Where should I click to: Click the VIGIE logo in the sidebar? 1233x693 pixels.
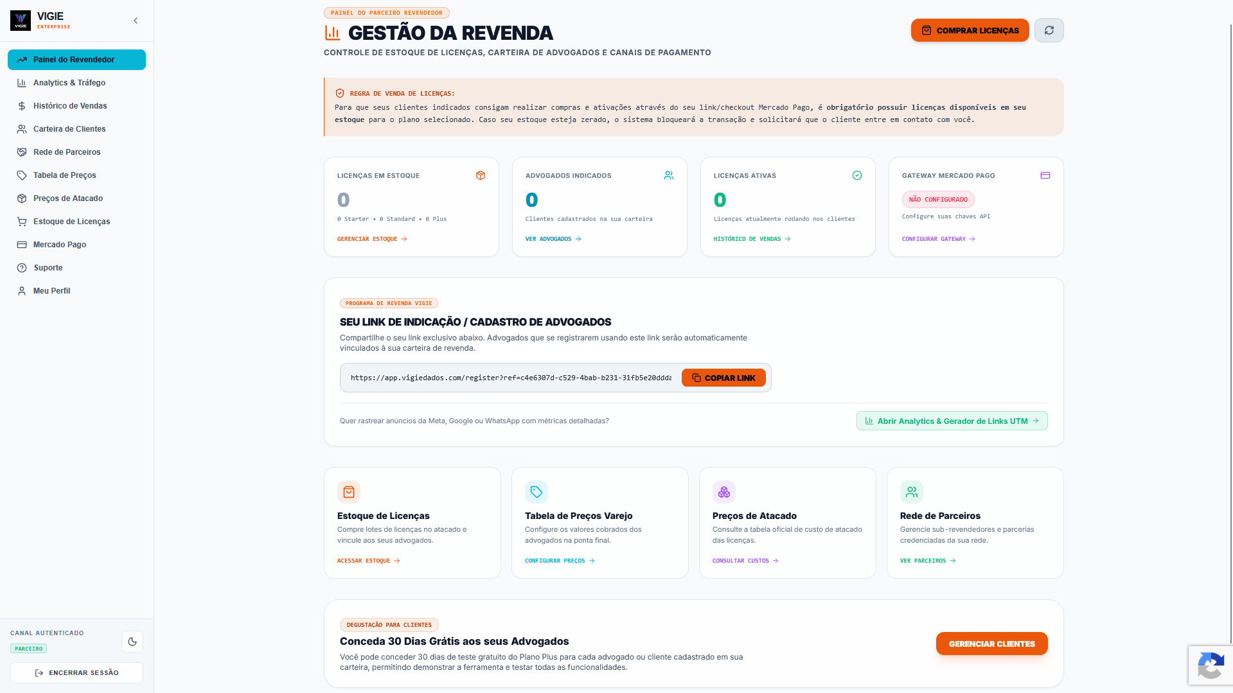click(21, 21)
